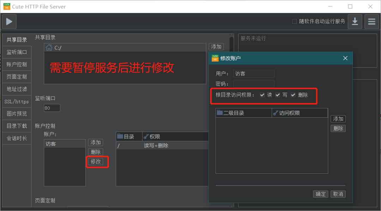
Task: Open the 页面定制 tab
Action: [x=17, y=77]
